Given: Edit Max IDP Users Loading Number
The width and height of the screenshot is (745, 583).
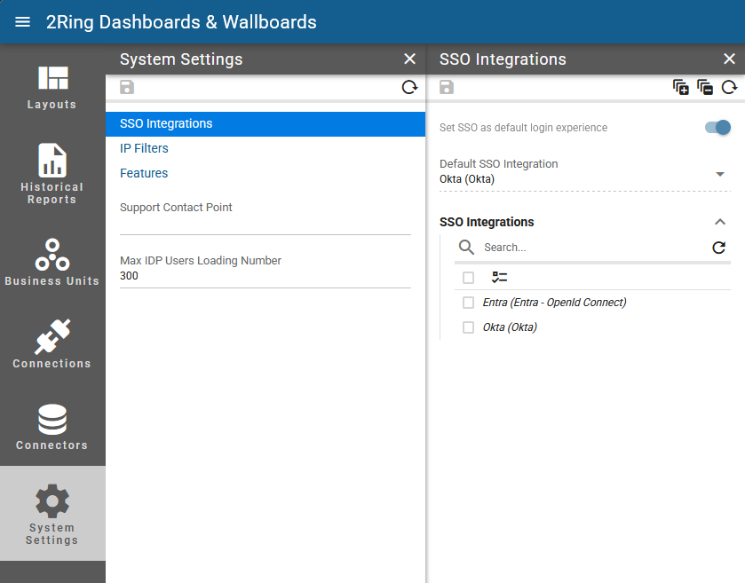Looking at the screenshot, I should [x=266, y=271].
